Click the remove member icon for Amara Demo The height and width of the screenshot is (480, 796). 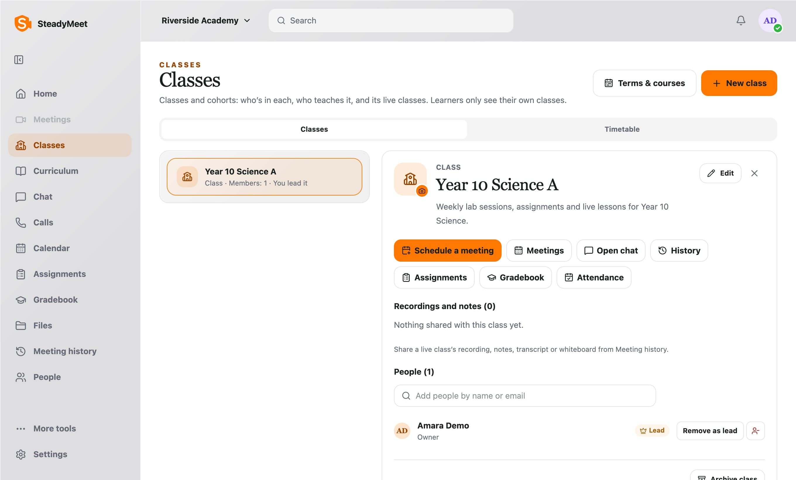click(755, 431)
